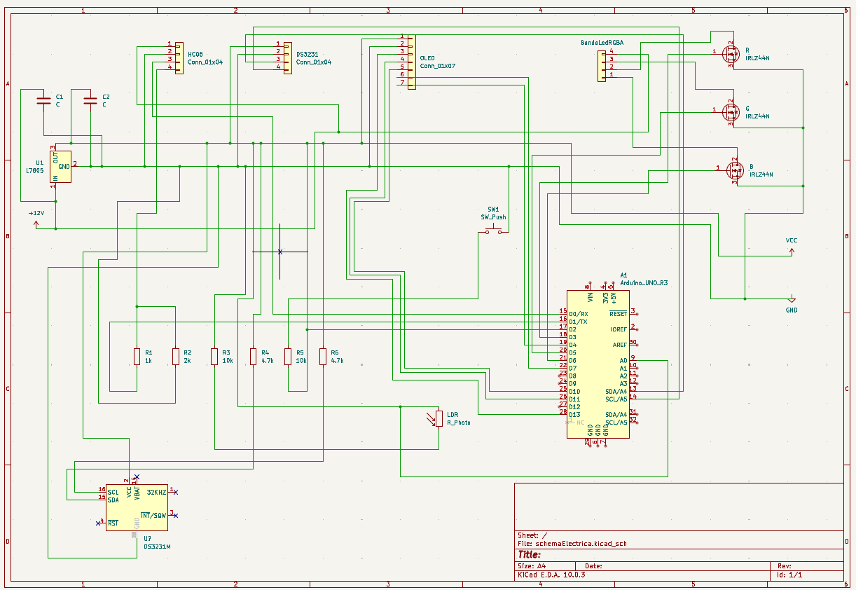Click the Arduino UNO A1 component body

coord(598,364)
